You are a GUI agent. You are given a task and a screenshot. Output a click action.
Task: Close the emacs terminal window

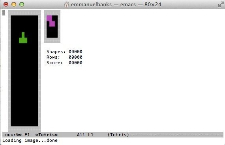click(6, 4)
